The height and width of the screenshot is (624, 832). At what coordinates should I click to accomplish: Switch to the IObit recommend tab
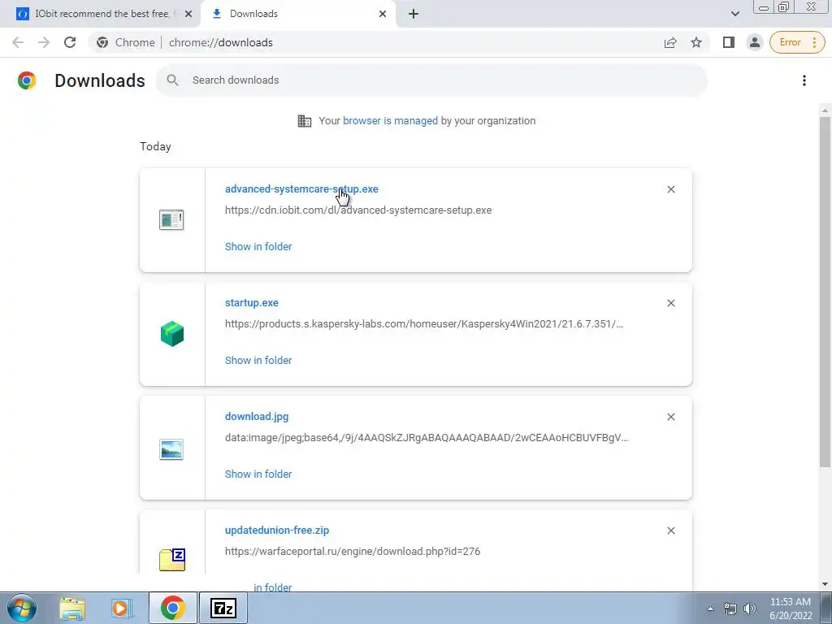[x=100, y=14]
